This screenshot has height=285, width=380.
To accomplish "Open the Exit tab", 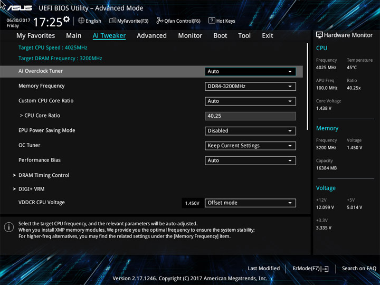I will pos(268,36).
